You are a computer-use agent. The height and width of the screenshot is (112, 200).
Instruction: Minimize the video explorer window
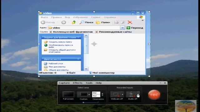coord(133,13)
